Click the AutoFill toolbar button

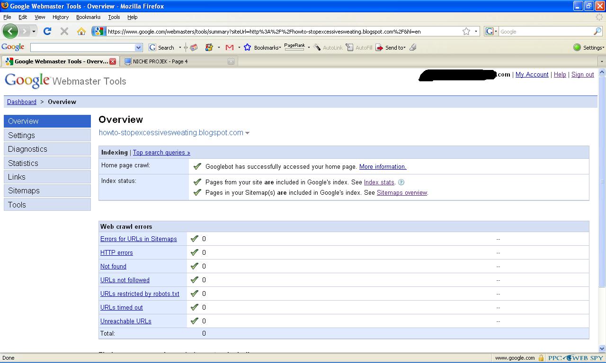[x=359, y=47]
